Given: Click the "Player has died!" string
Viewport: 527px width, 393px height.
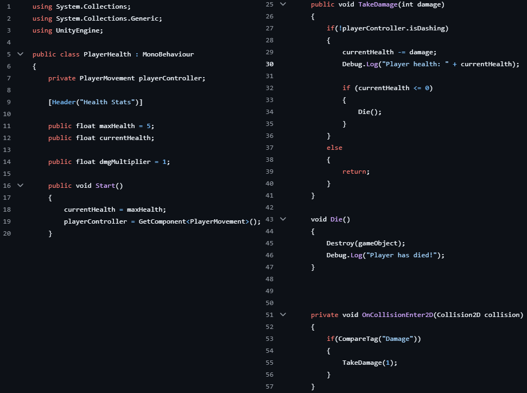Looking at the screenshot, I should click(x=401, y=255).
